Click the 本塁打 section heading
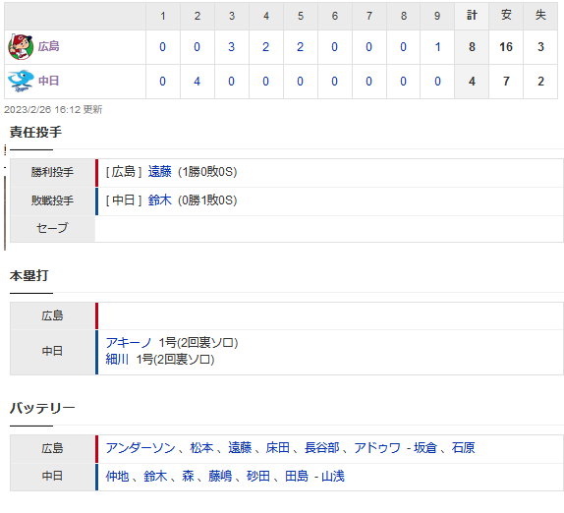The width and height of the screenshot is (564, 513). (28, 275)
